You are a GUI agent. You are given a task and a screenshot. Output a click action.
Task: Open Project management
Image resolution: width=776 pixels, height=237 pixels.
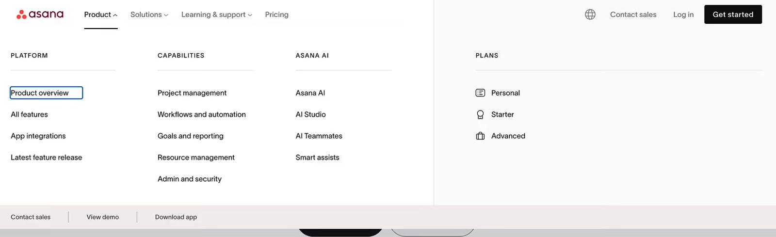192,93
